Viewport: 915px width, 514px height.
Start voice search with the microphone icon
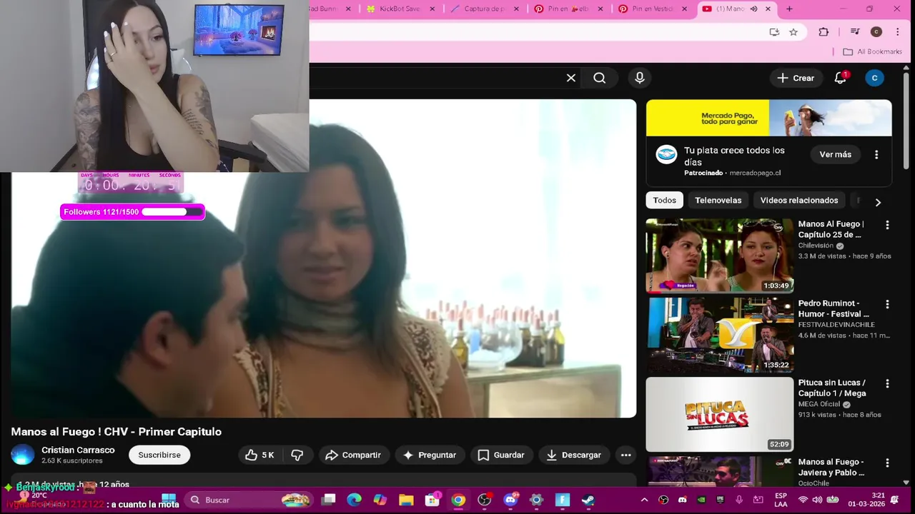pos(640,78)
